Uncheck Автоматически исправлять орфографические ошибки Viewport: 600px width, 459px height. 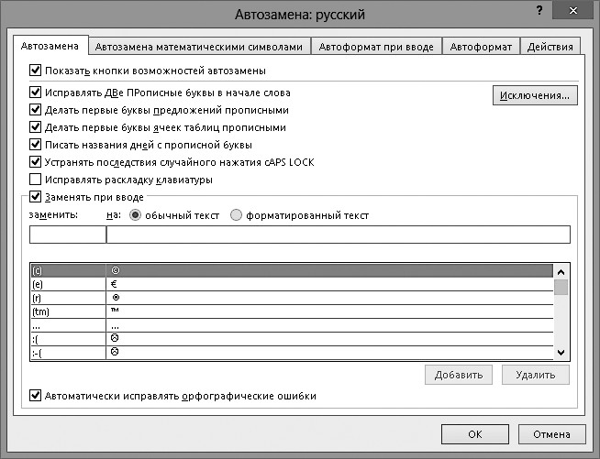(36, 396)
